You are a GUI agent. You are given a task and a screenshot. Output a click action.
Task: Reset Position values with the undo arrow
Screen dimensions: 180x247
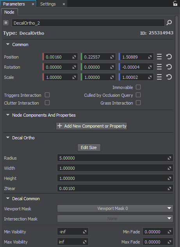tap(169, 57)
